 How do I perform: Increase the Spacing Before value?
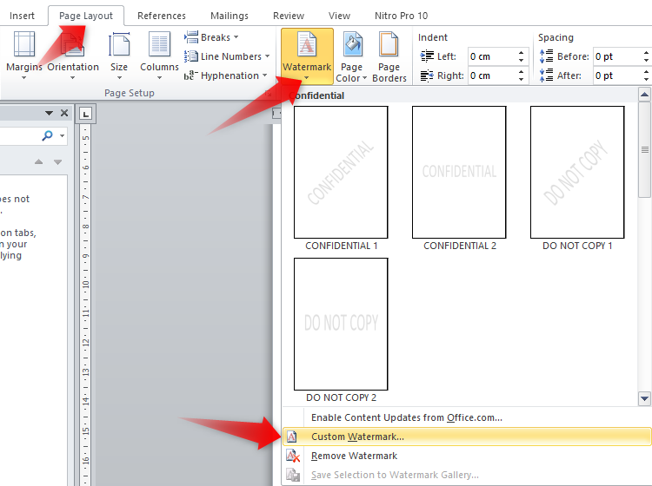648,52
